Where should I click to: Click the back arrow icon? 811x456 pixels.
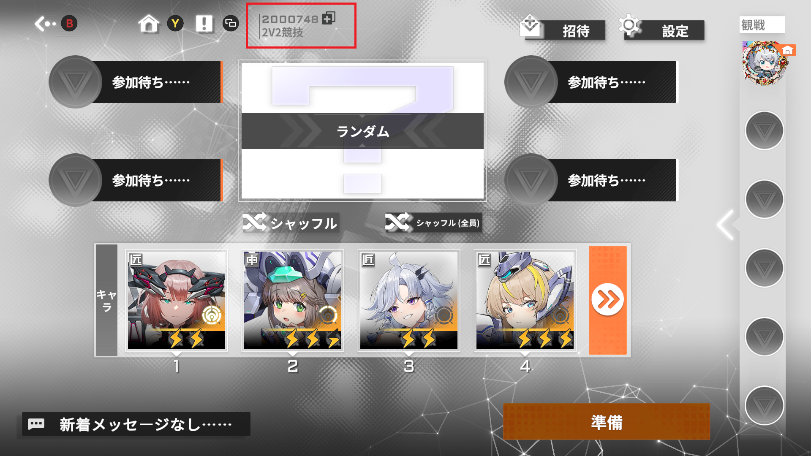click(x=45, y=24)
